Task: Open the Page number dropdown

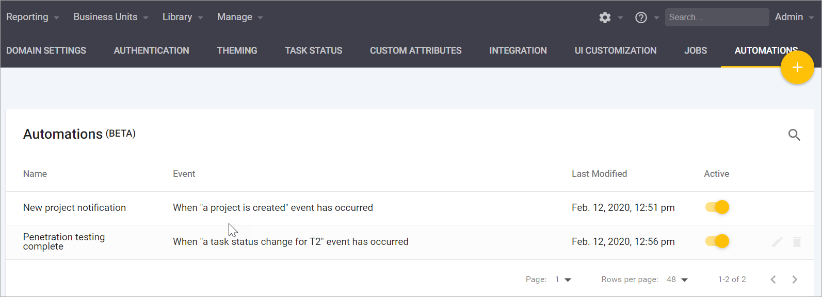Action: (x=562, y=279)
